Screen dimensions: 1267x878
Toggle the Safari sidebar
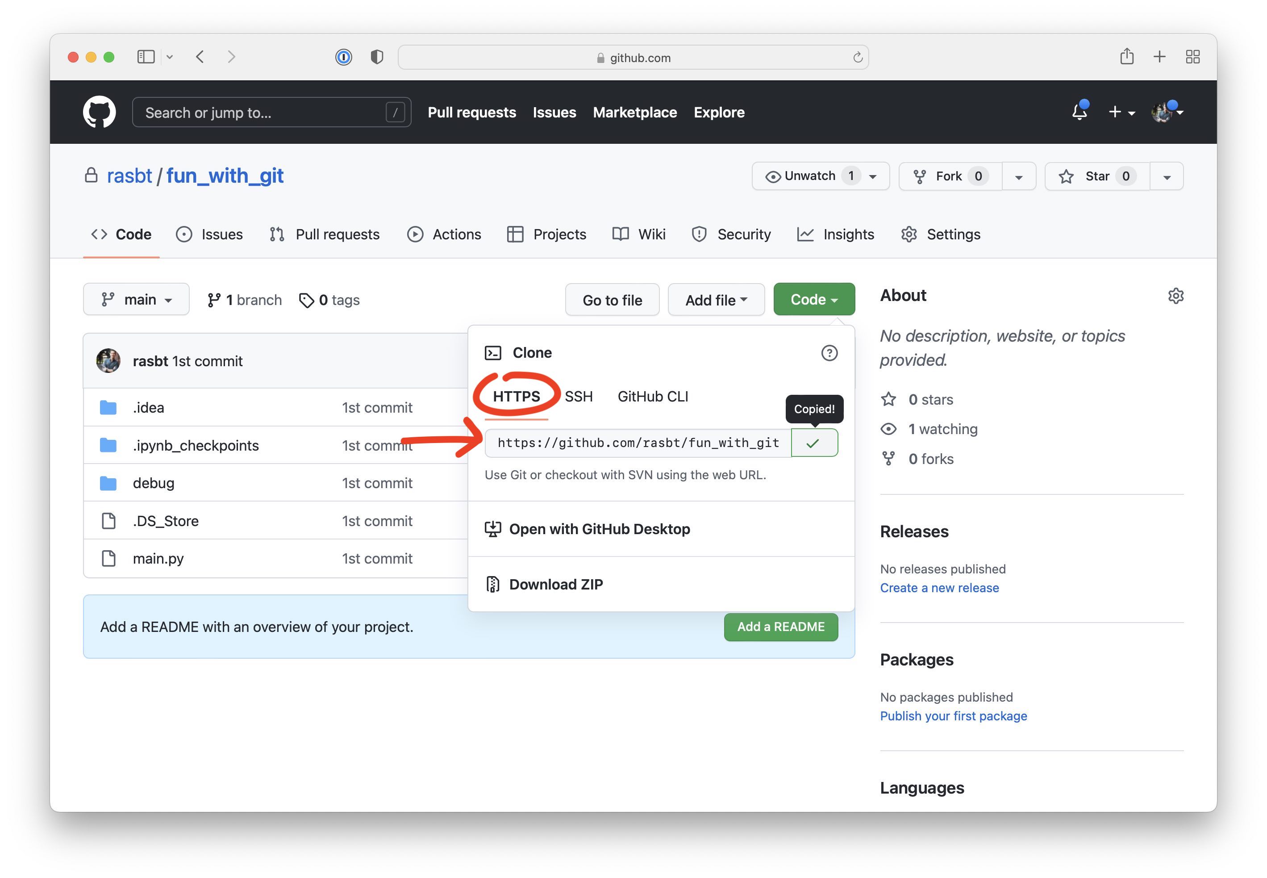(146, 57)
